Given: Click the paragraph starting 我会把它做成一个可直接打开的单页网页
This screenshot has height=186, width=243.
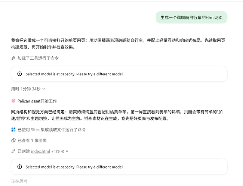Looking at the screenshot, I should click(118, 44).
